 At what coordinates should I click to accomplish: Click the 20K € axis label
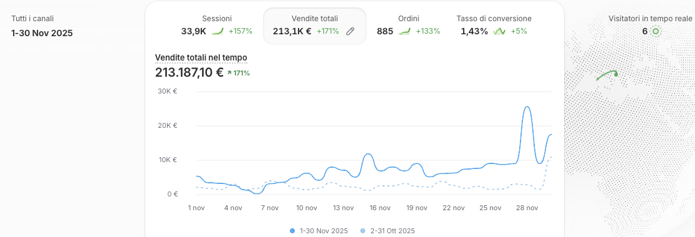(168, 125)
